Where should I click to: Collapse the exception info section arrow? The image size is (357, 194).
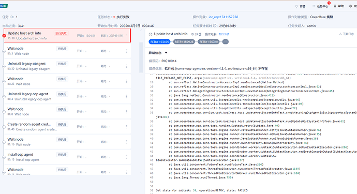pyautogui.click(x=166, y=53)
